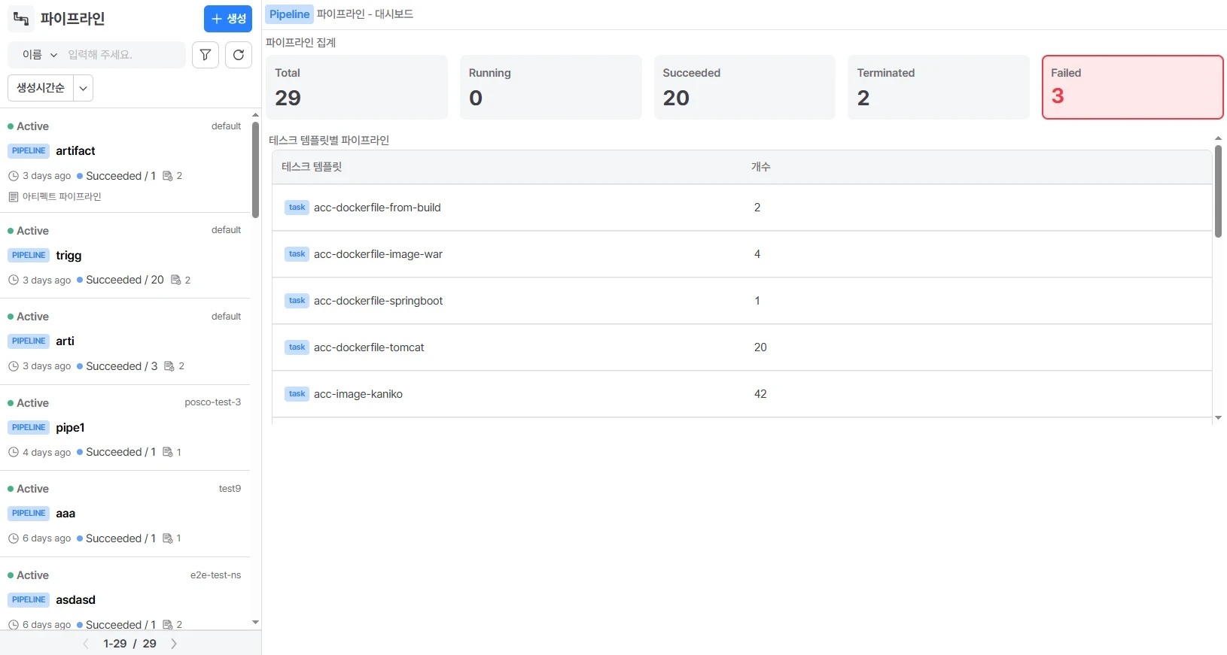The width and height of the screenshot is (1227, 655).
Task: Filter by the Running status card
Action: point(551,87)
